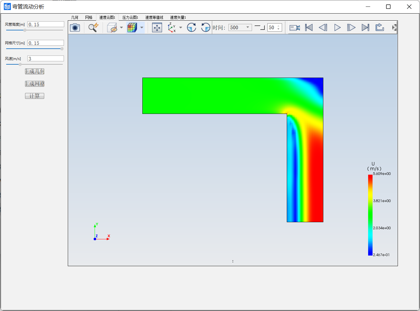
Task: Click the 5.609e+00 legend maximum value
Action: [382, 174]
